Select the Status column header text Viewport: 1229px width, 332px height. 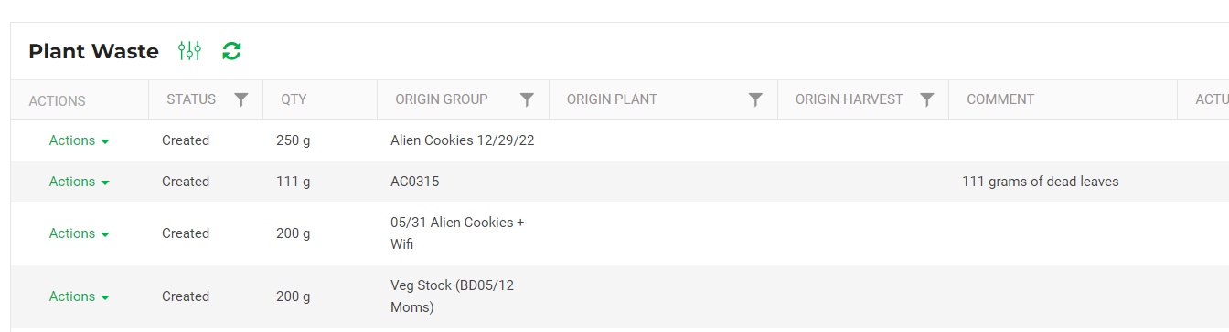191,99
